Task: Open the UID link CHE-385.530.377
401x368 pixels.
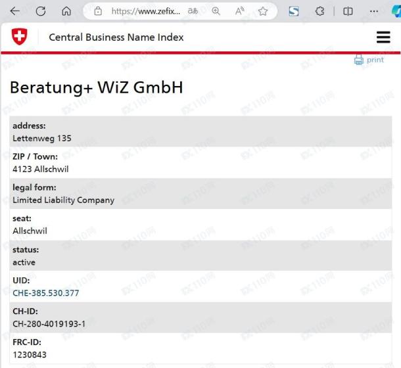Action: click(46, 293)
